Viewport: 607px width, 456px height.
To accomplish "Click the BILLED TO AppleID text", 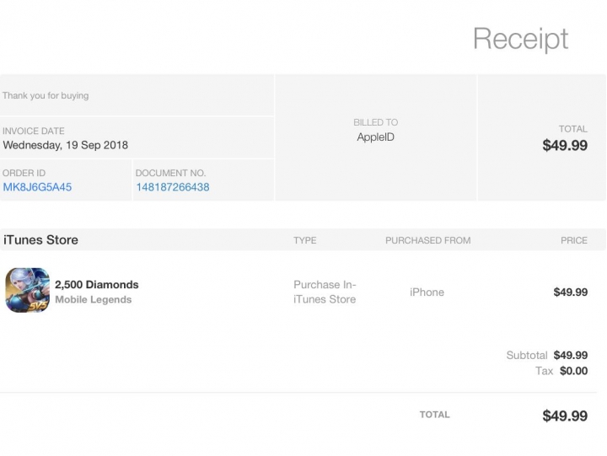I will pyautogui.click(x=375, y=137).
